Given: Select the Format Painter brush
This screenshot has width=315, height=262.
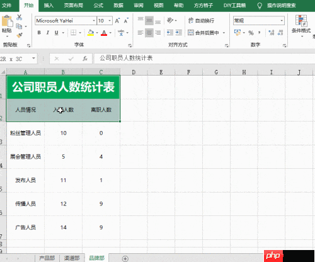Looking at the screenshot, I should click(20, 35).
